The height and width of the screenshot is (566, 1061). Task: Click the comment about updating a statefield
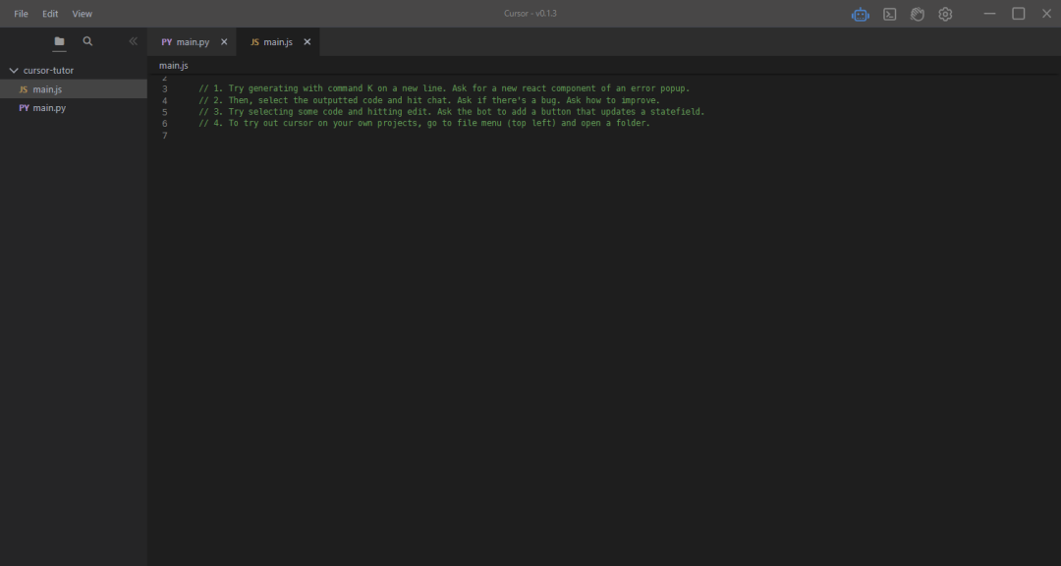451,112
